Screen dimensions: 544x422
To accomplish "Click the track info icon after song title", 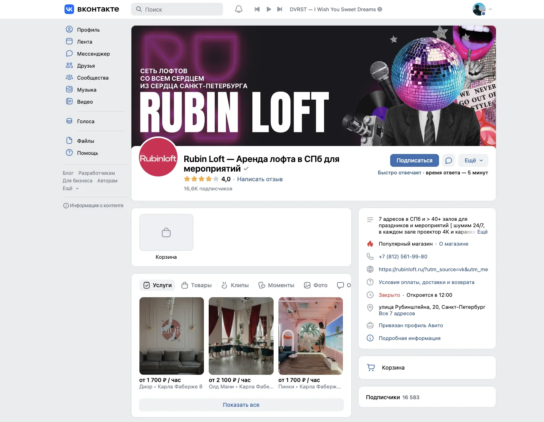I will point(380,9).
